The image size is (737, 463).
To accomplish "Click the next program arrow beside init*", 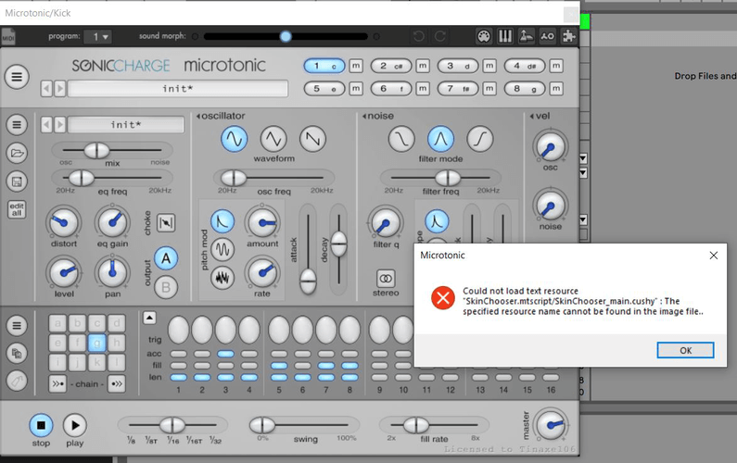I will 59,89.
